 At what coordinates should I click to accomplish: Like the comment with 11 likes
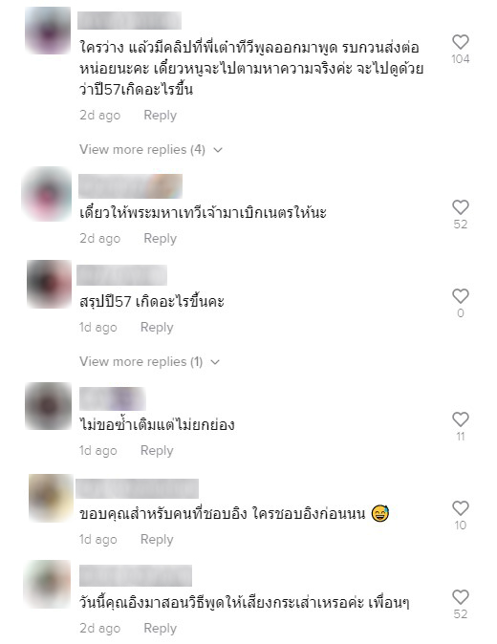(x=460, y=419)
